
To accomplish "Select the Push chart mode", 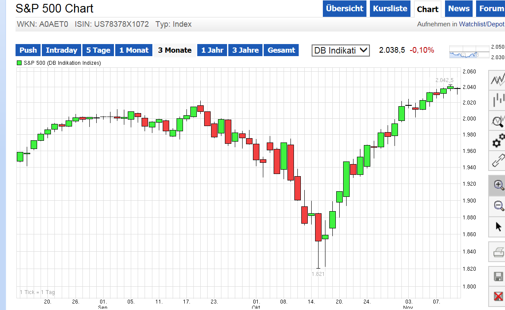I will tap(28, 50).
